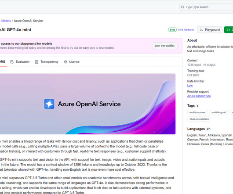Click the Azure OpenAI Service banner image

(x=87, y=104)
